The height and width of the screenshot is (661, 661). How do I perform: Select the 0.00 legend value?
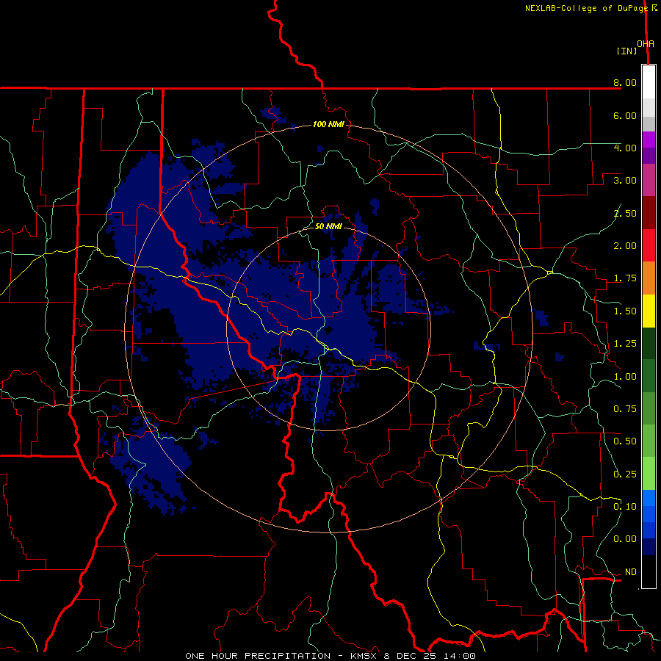point(625,539)
